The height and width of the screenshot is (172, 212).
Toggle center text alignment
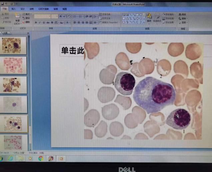click(79, 23)
